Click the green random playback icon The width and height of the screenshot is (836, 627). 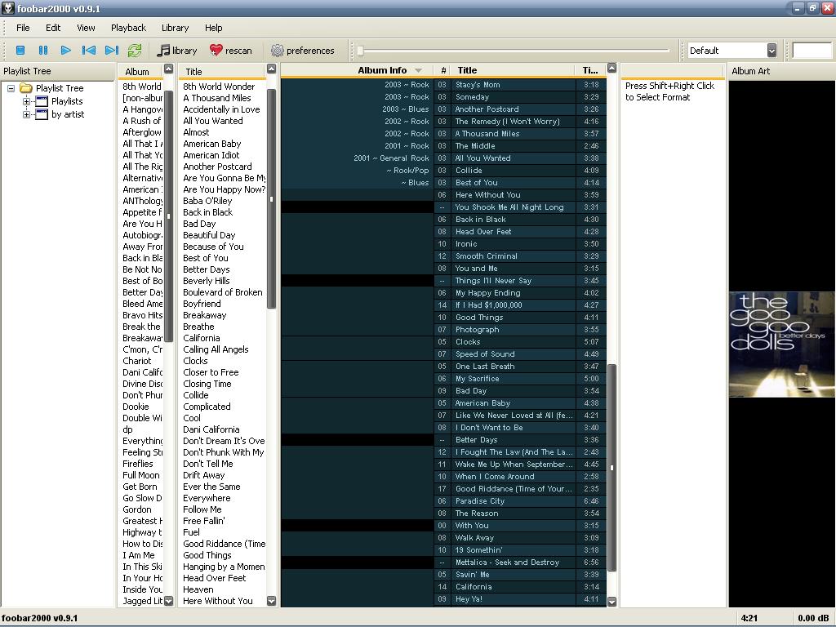[135, 51]
